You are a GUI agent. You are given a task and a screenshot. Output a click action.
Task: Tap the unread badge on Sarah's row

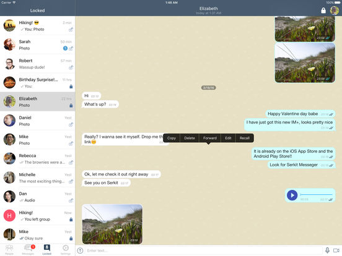click(65, 48)
